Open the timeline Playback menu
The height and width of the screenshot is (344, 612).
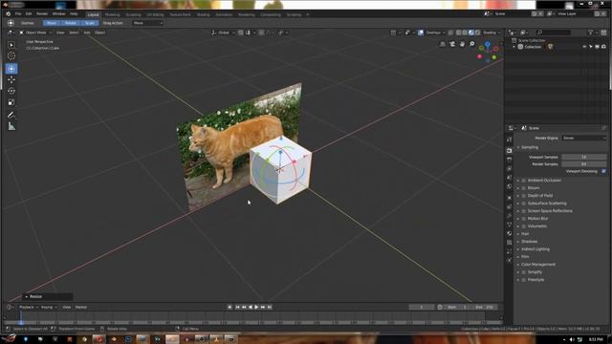click(x=28, y=308)
